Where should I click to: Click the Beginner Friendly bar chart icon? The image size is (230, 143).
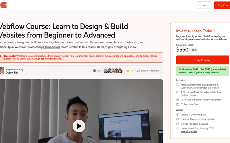point(139,71)
